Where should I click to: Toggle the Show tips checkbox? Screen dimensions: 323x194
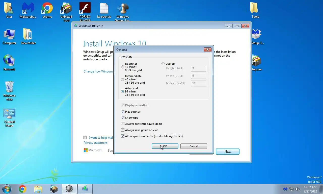[x=123, y=118]
